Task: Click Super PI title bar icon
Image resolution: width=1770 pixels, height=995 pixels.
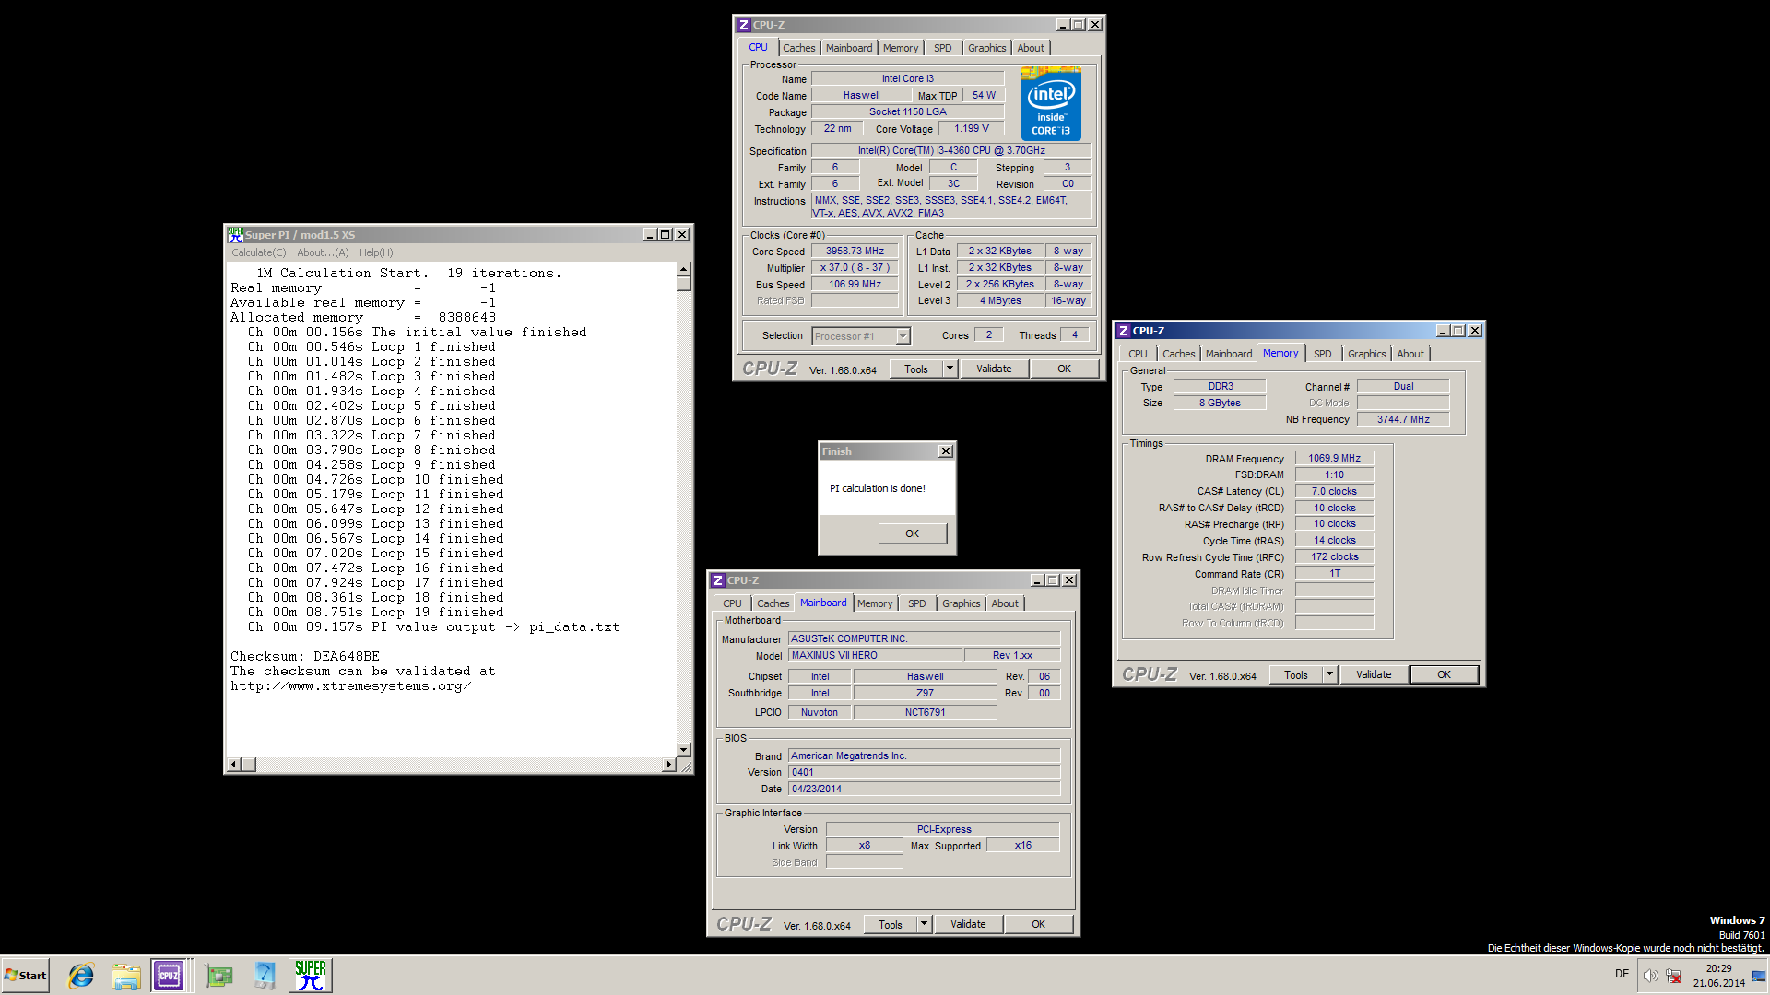Action: [235, 235]
